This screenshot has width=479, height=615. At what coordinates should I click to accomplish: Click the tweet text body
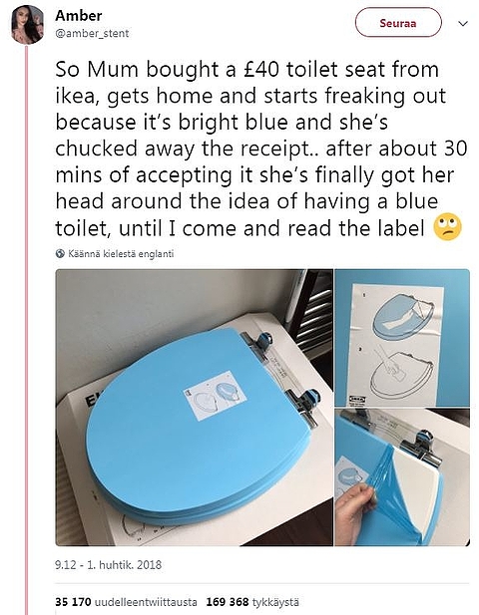(261, 149)
